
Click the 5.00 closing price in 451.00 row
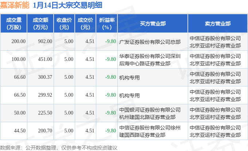point(69,59)
